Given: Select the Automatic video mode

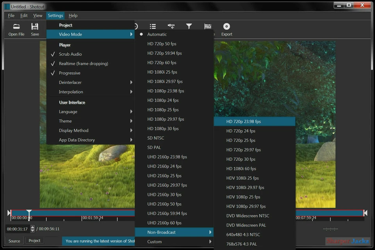Looking at the screenshot, I should tap(157, 34).
